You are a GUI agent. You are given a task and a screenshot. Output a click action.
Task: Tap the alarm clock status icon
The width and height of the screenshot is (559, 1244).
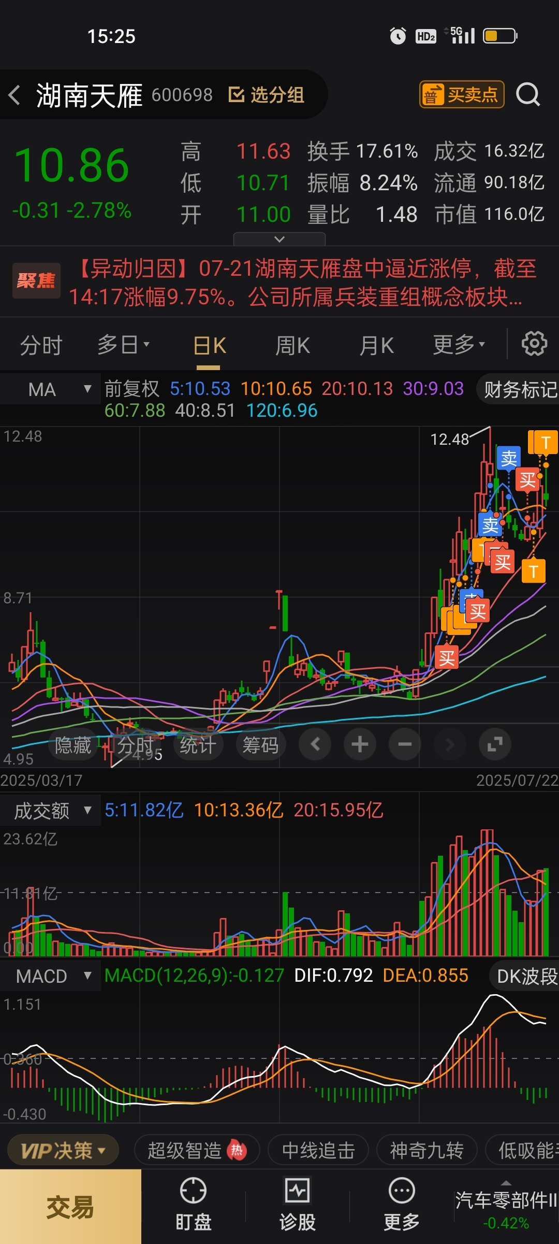(x=398, y=36)
